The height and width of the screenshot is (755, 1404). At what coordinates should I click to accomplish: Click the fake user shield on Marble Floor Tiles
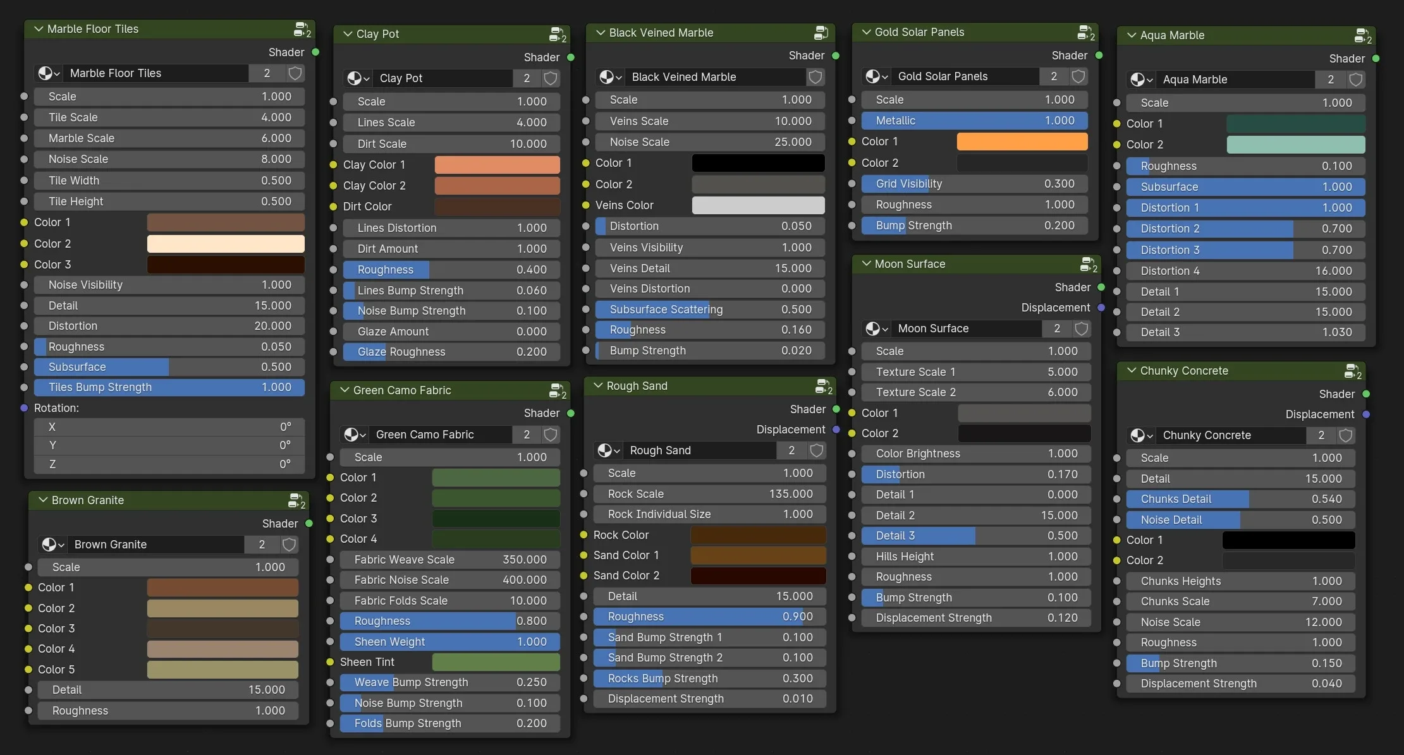[295, 73]
